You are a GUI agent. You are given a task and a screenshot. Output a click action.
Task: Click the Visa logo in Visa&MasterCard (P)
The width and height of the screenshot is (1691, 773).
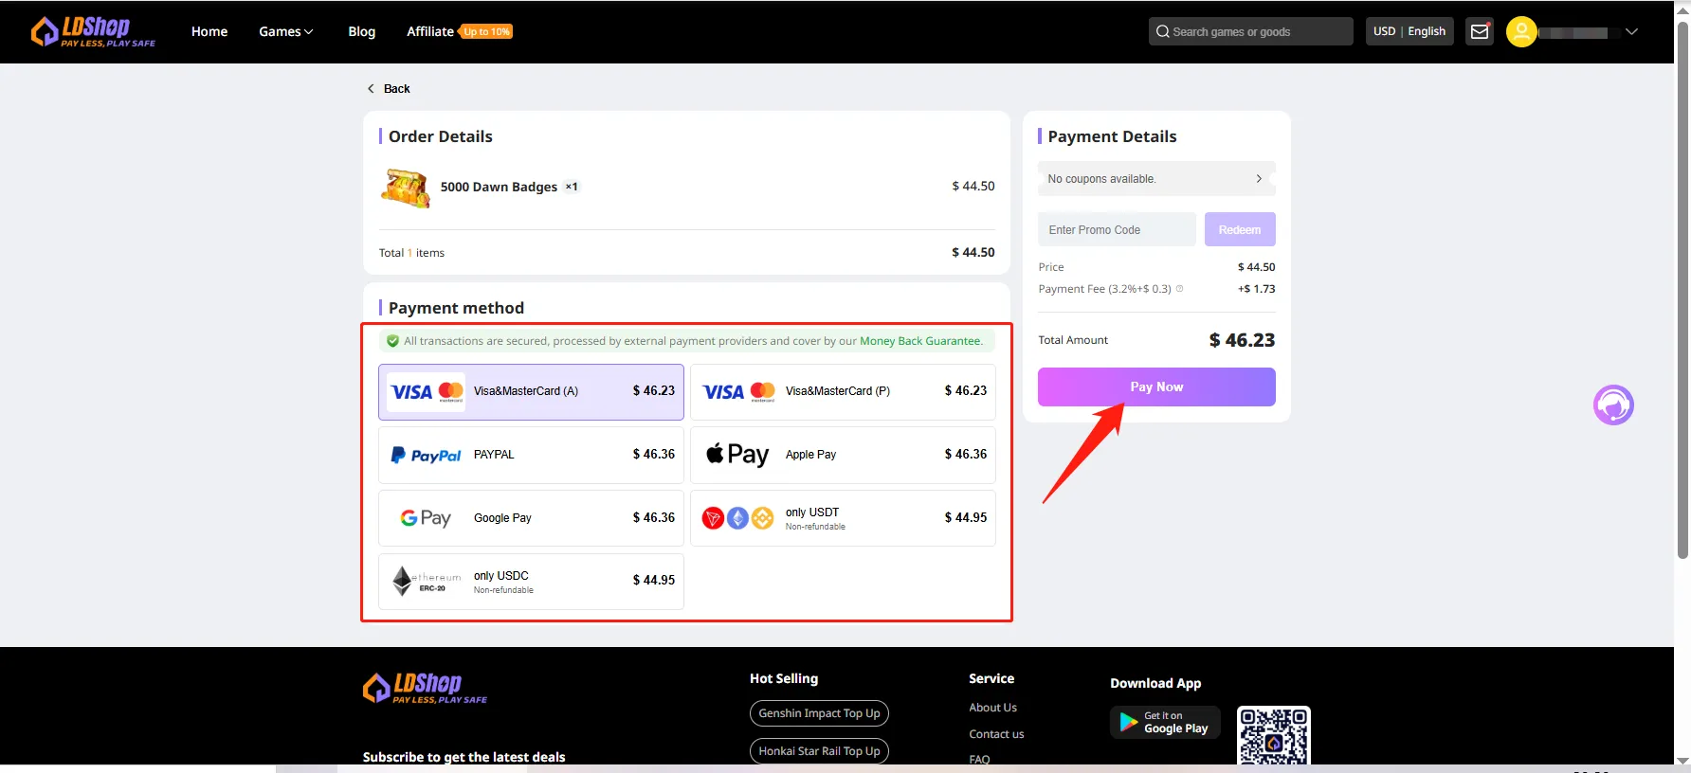point(723,391)
